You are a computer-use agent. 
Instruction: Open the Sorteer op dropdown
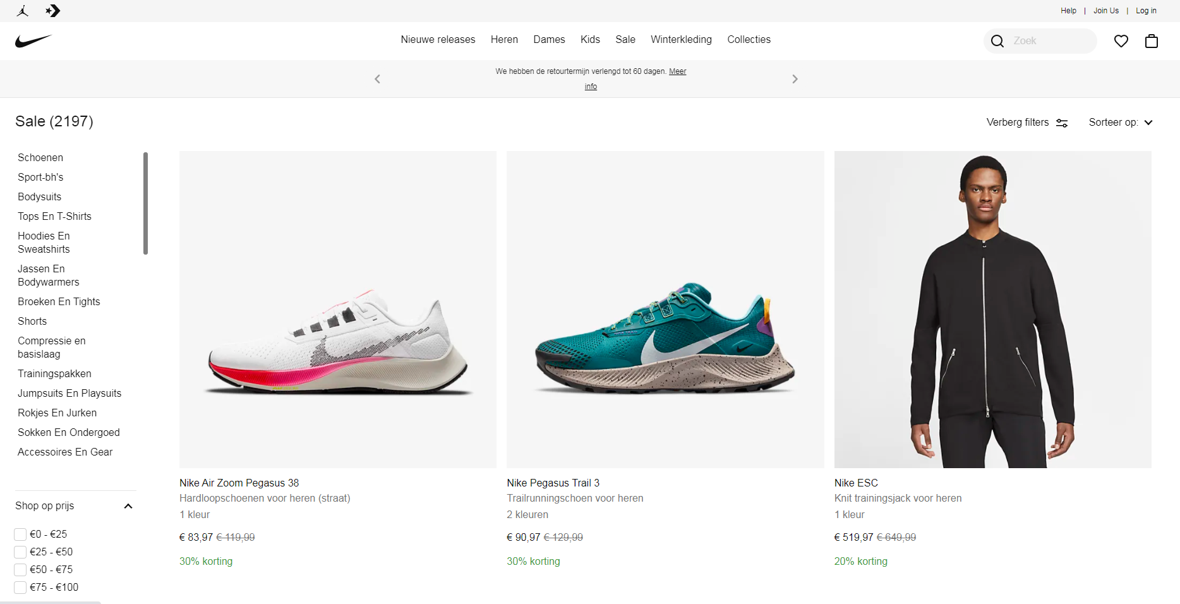pos(1121,123)
